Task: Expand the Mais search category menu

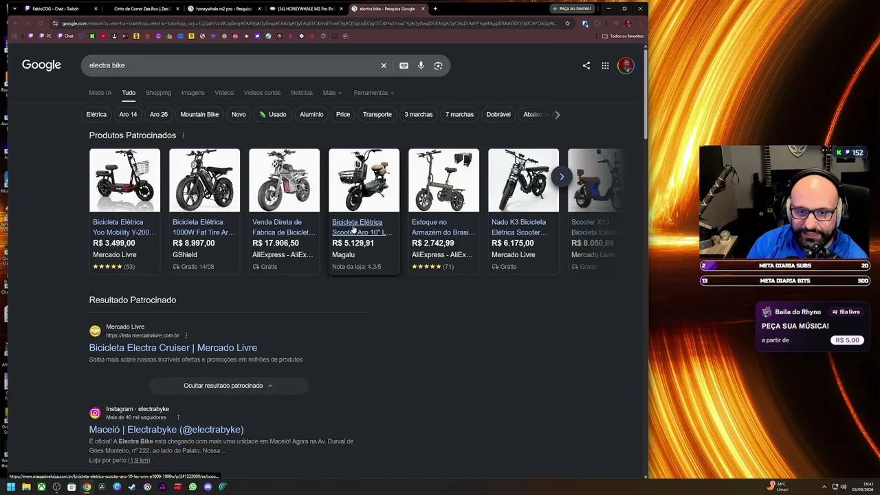Action: (332, 93)
